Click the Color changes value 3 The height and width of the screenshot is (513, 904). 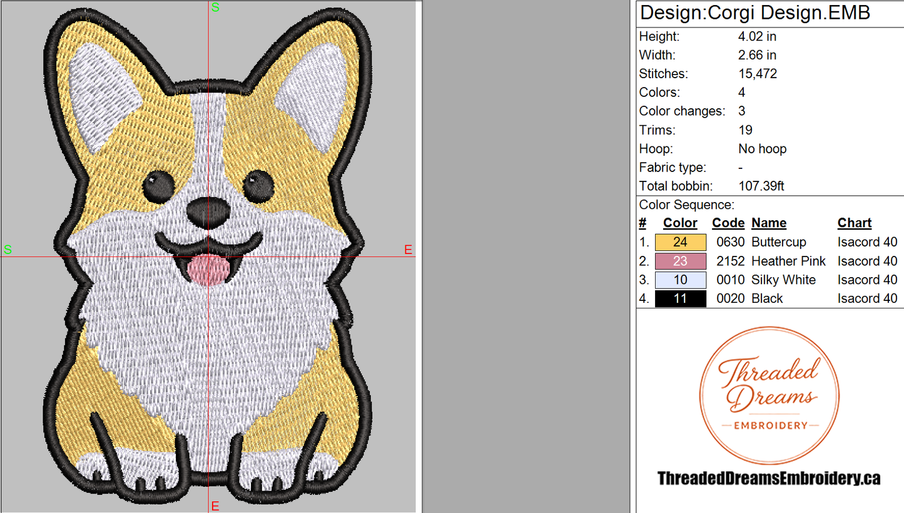point(742,111)
